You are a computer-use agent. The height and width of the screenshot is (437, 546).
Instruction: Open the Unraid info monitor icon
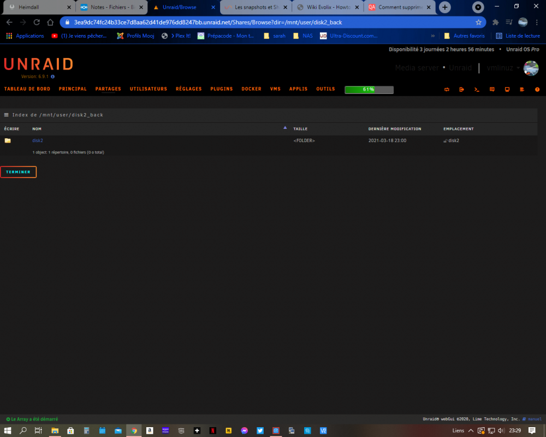click(507, 90)
